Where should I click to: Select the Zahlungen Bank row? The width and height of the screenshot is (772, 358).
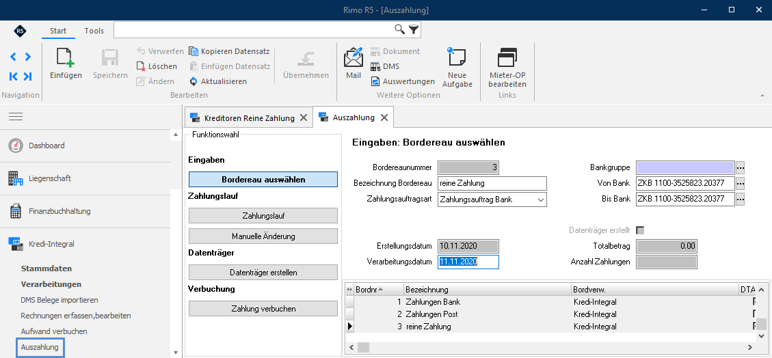click(549, 302)
